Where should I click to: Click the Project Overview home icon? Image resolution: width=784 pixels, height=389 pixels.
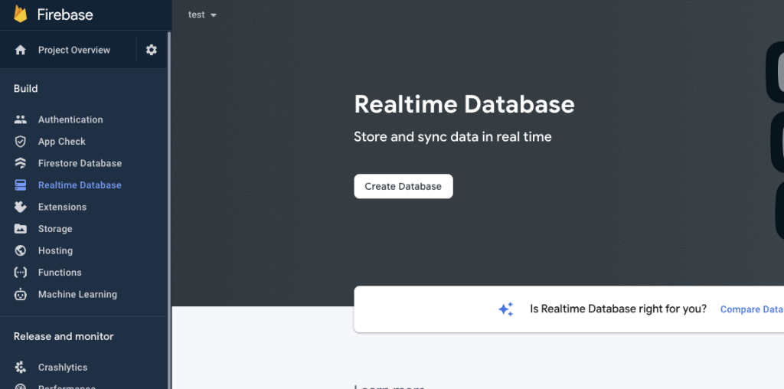(21, 50)
